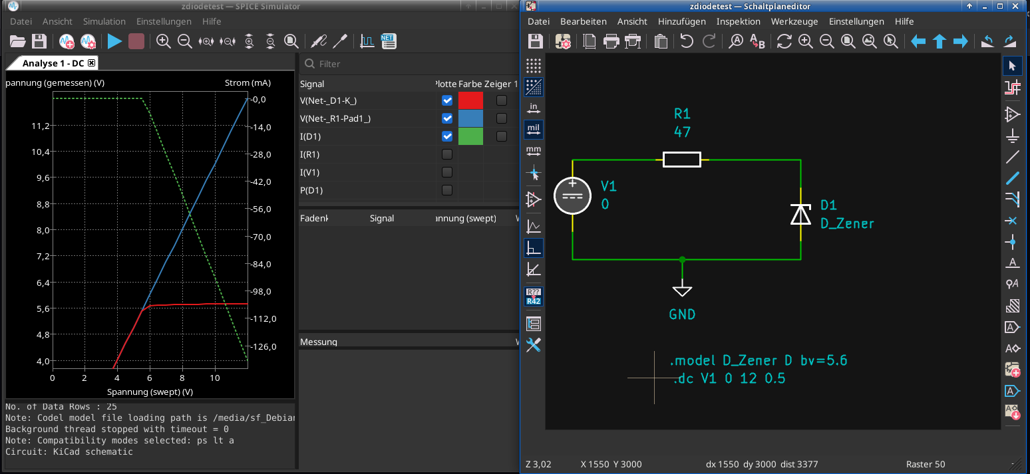Click the new analysis tab icon
The image size is (1030, 474).
(x=67, y=41)
